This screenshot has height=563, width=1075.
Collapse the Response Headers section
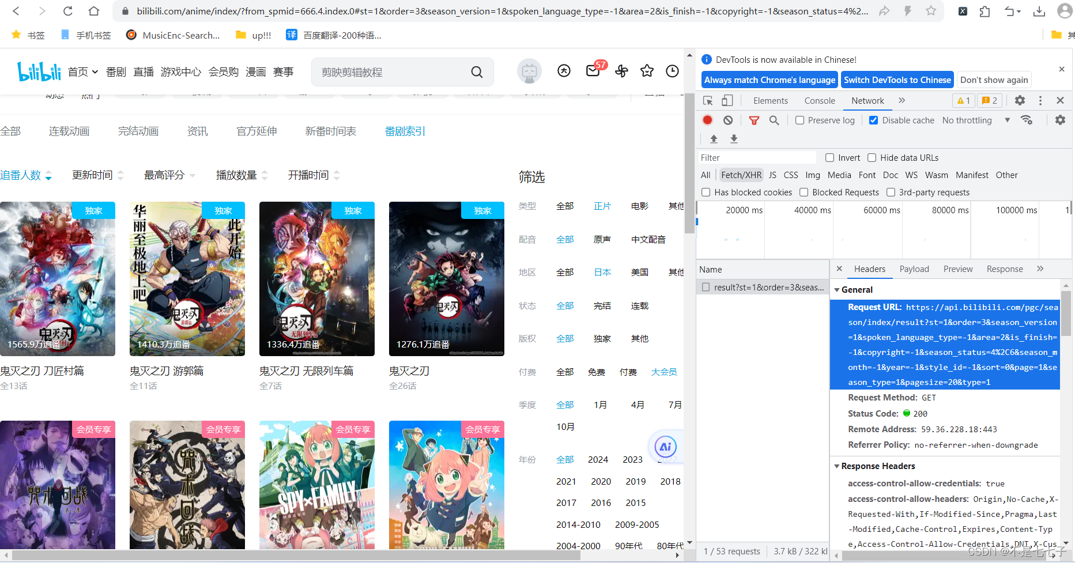[837, 466]
